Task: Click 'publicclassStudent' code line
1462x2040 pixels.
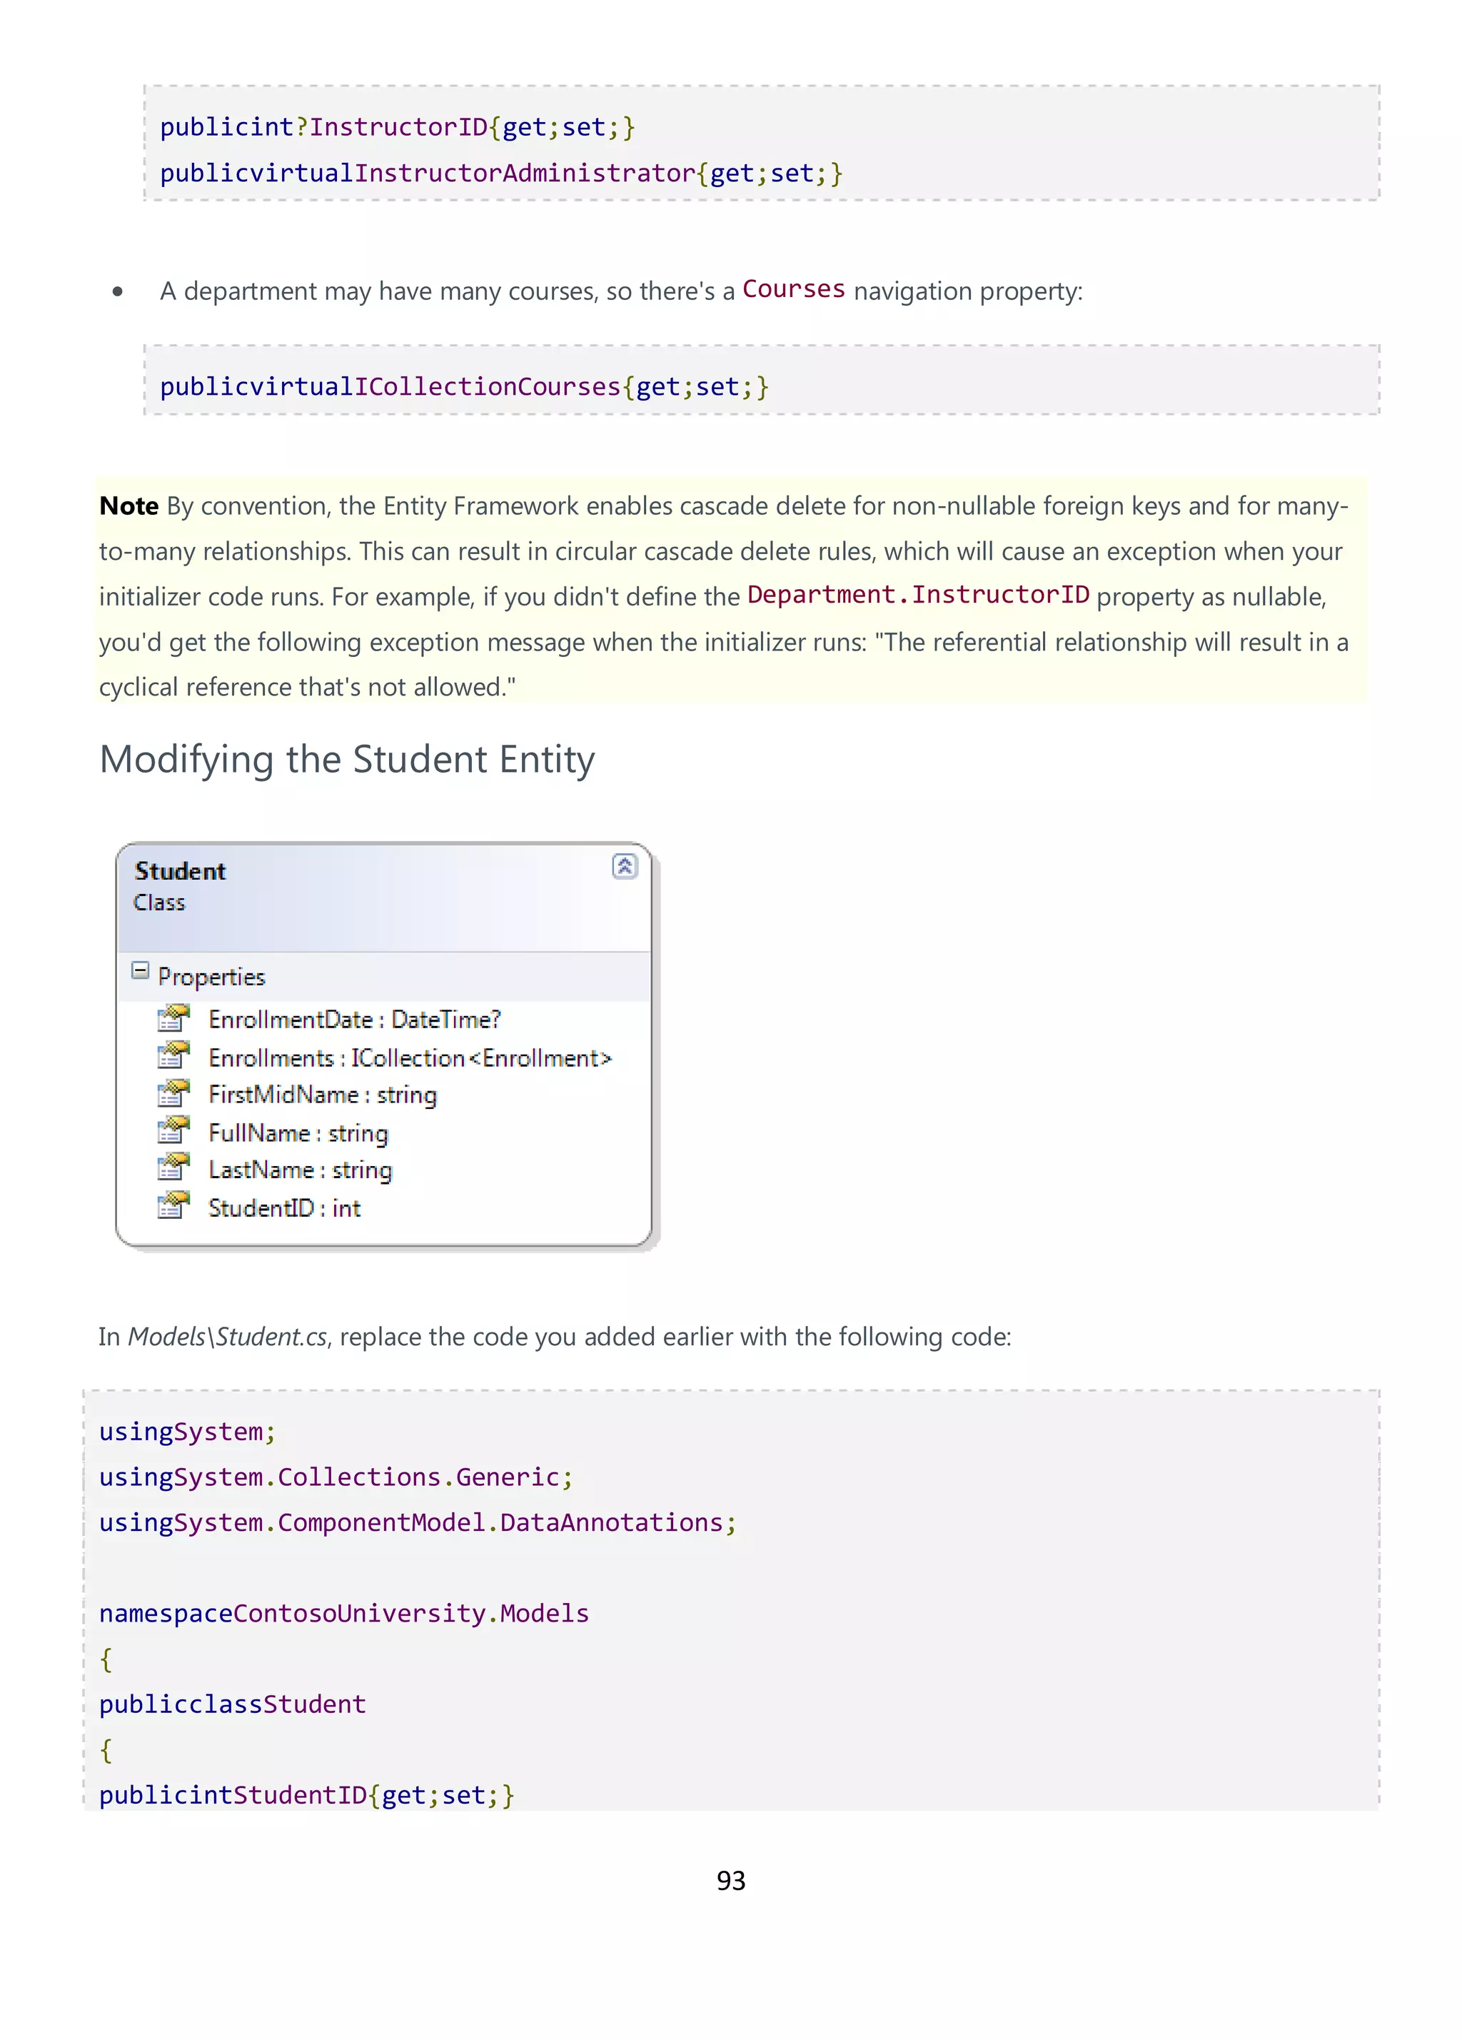Action: (x=232, y=1704)
